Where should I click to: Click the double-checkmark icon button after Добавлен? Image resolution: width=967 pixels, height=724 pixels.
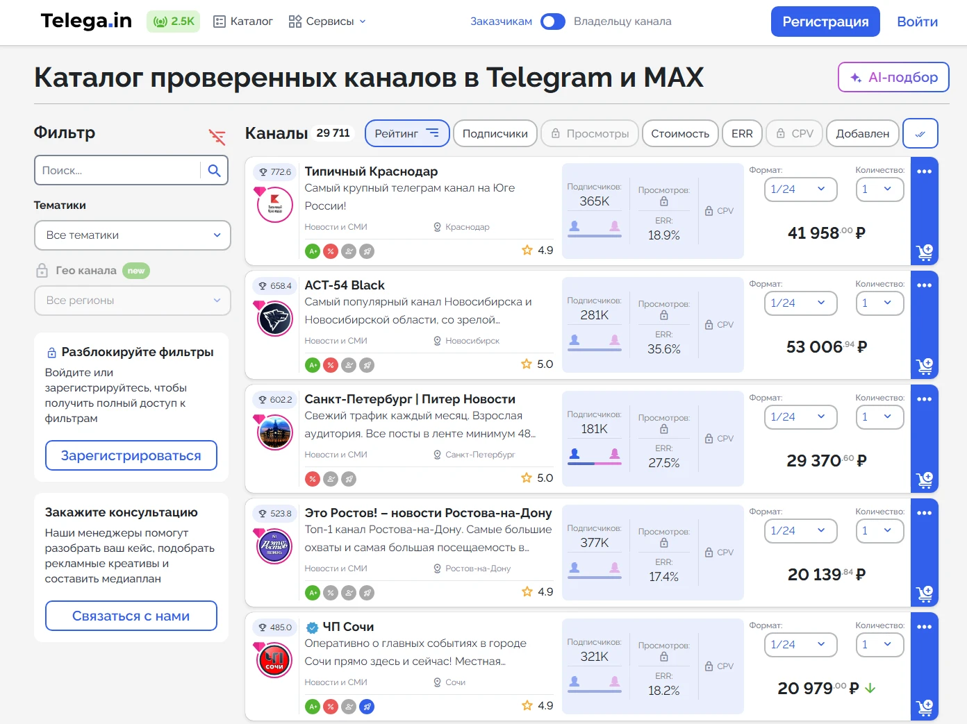(920, 133)
